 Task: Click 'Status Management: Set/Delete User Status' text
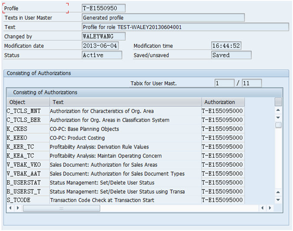click(x=102, y=183)
